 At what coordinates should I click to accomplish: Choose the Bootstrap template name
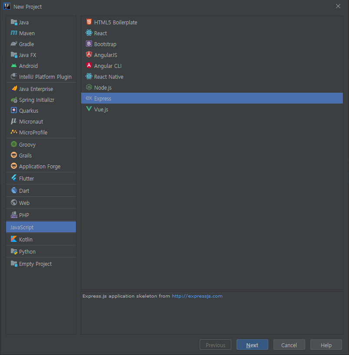(x=105, y=44)
